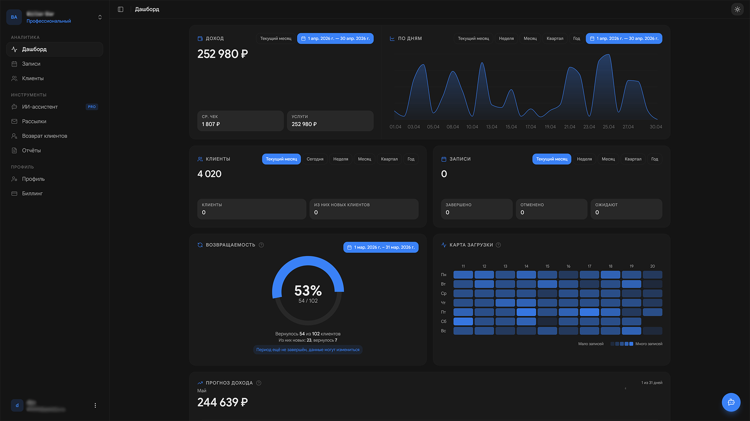750x421 pixels.
Task: Select Текущий месяц in Клиенты card
Action: pos(281,159)
